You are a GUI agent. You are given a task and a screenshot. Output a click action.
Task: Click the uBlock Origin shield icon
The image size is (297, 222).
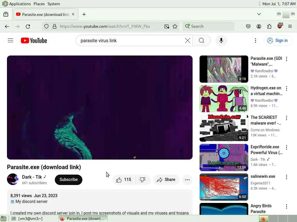pyautogui.click(x=280, y=26)
